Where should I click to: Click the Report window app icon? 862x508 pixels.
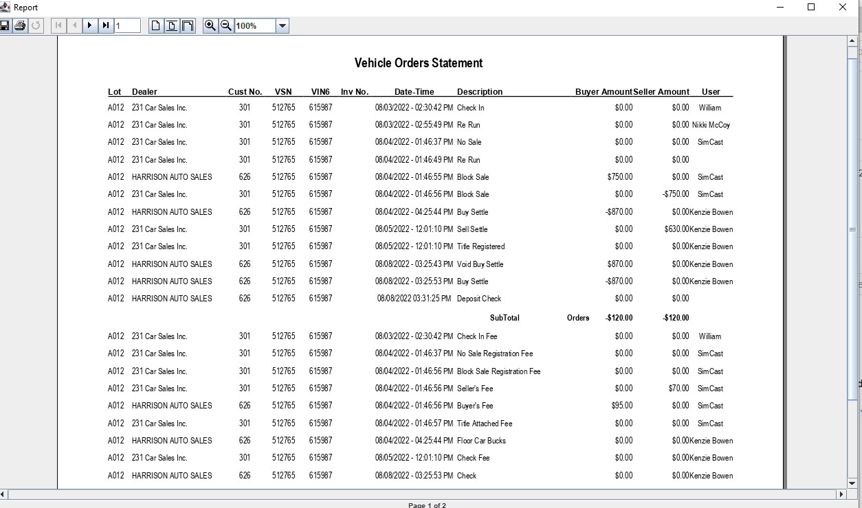tap(5, 7)
